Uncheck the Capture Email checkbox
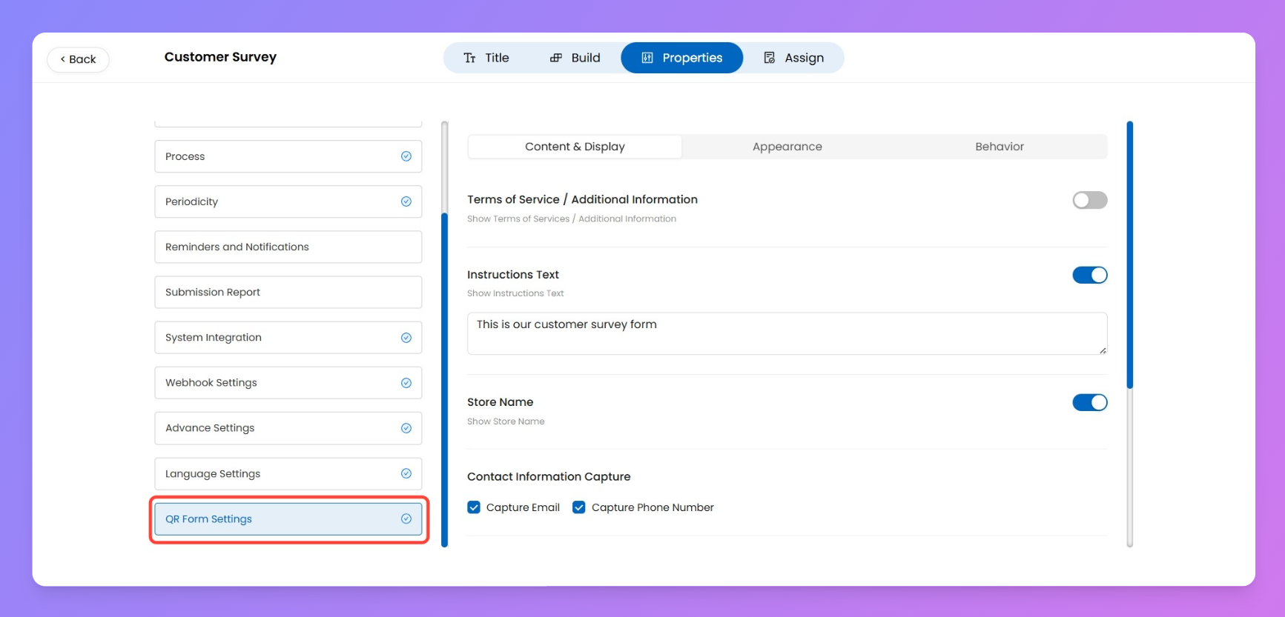The width and height of the screenshot is (1285, 617). (x=474, y=507)
